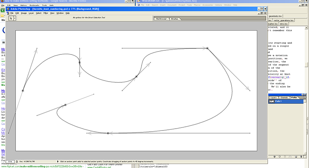
Task: Open the status bar info arrow
Action: tap(58, 161)
